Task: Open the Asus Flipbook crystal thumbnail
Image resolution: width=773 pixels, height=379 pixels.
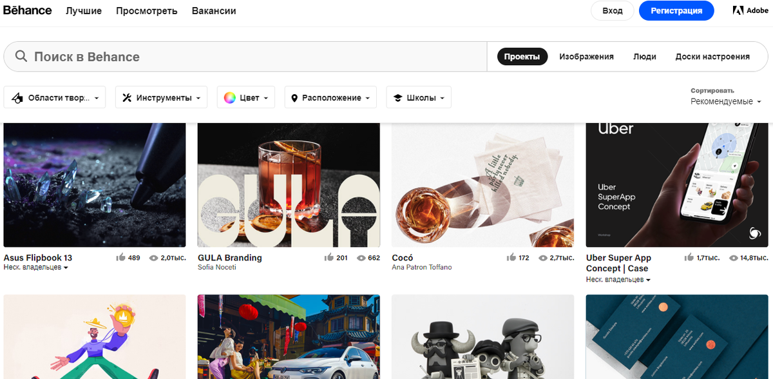Action: (x=95, y=185)
